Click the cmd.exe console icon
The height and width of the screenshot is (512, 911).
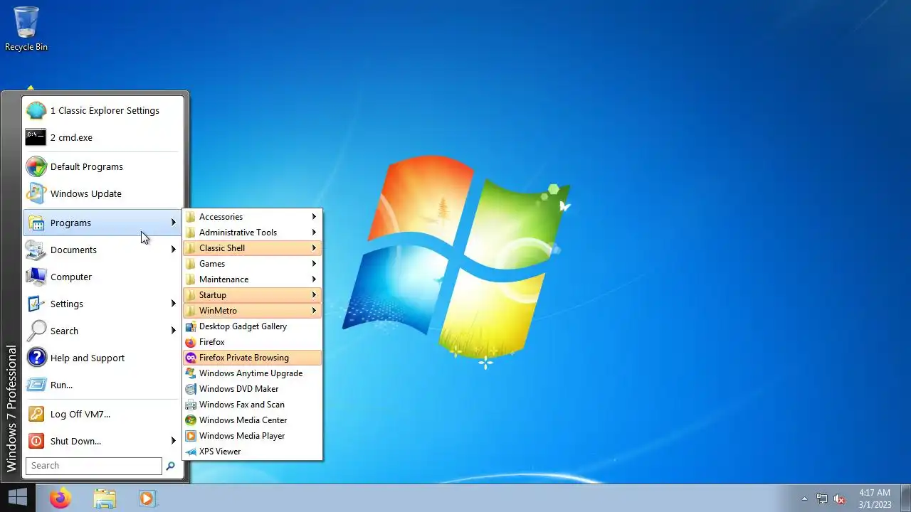[x=36, y=137]
